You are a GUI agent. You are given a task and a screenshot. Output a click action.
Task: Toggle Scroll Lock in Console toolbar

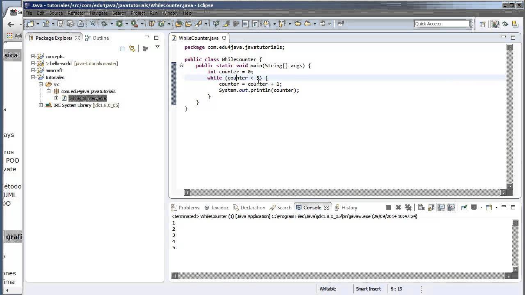tap(431, 208)
